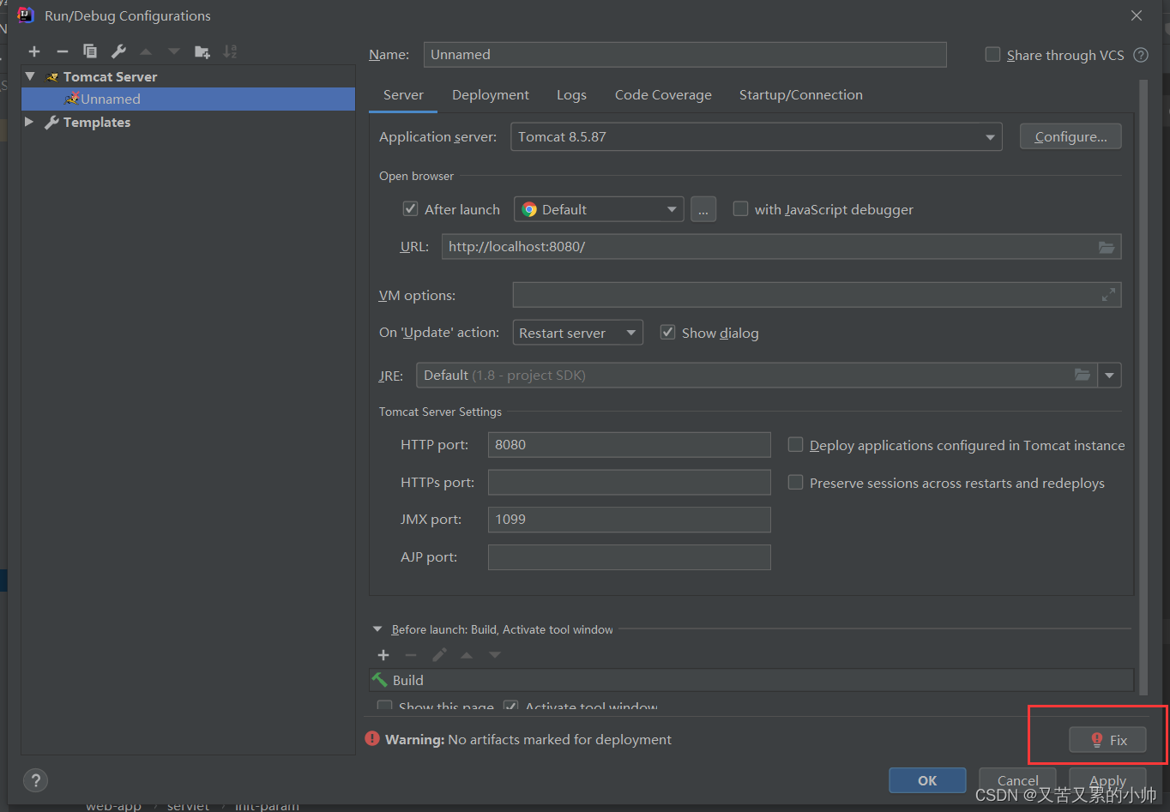
Task: Confirm with the OK button
Action: point(927,780)
